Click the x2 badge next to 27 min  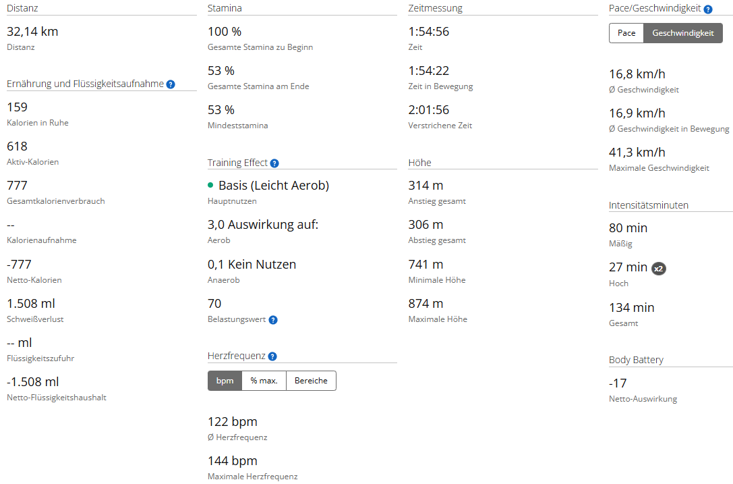click(658, 269)
